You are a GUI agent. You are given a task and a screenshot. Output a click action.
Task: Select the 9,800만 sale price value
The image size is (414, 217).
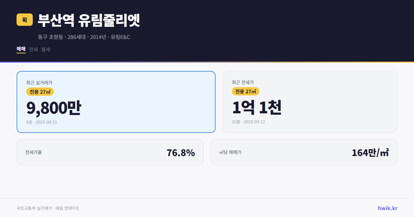[54, 107]
